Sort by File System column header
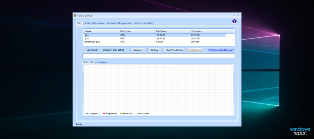The image size is (314, 139). 136,31
